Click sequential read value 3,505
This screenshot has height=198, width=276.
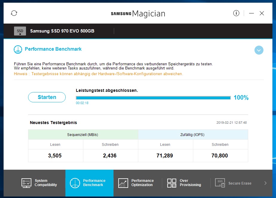click(x=55, y=155)
